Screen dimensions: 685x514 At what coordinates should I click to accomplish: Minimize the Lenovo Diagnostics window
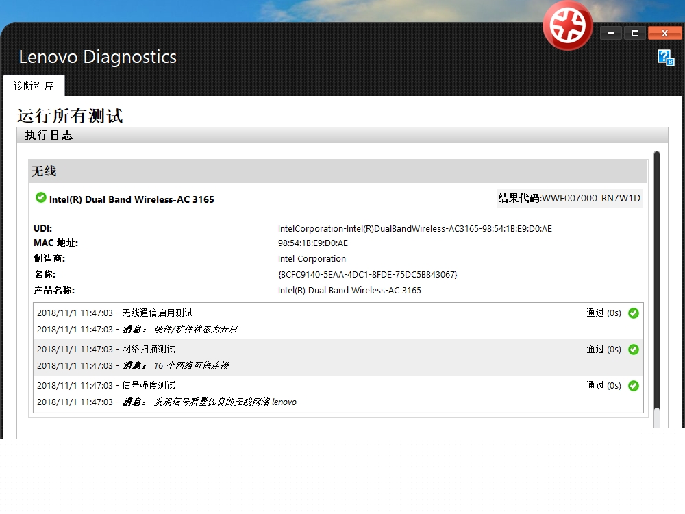click(610, 33)
